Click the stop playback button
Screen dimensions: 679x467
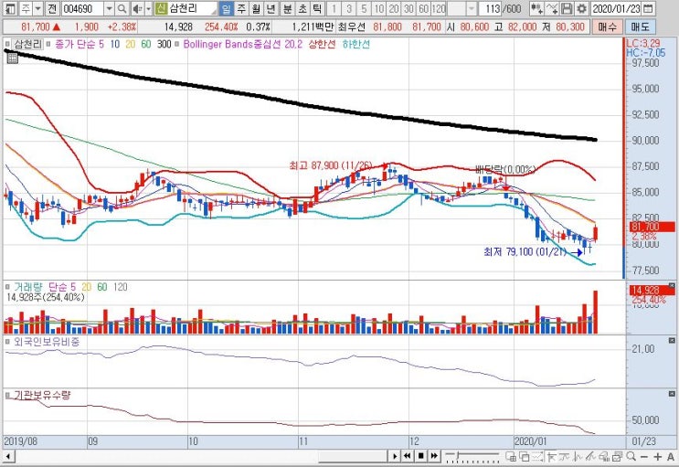point(420,456)
